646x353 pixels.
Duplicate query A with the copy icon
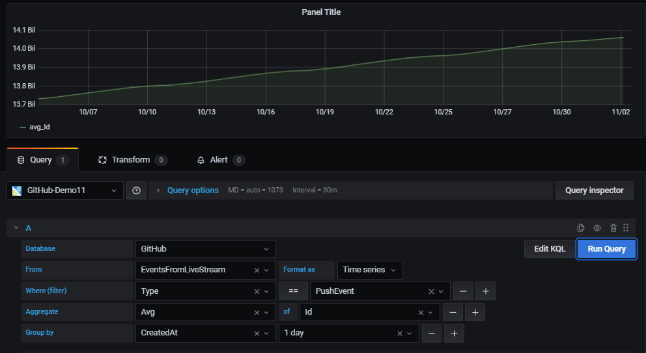click(581, 228)
